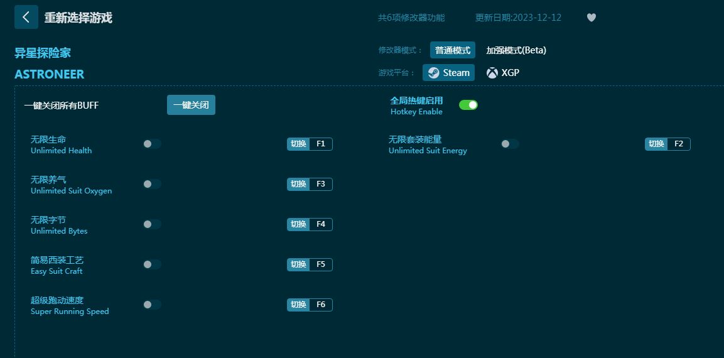Click the Xbox XGP logo icon
Screen dimensions: 724x358
coord(492,72)
